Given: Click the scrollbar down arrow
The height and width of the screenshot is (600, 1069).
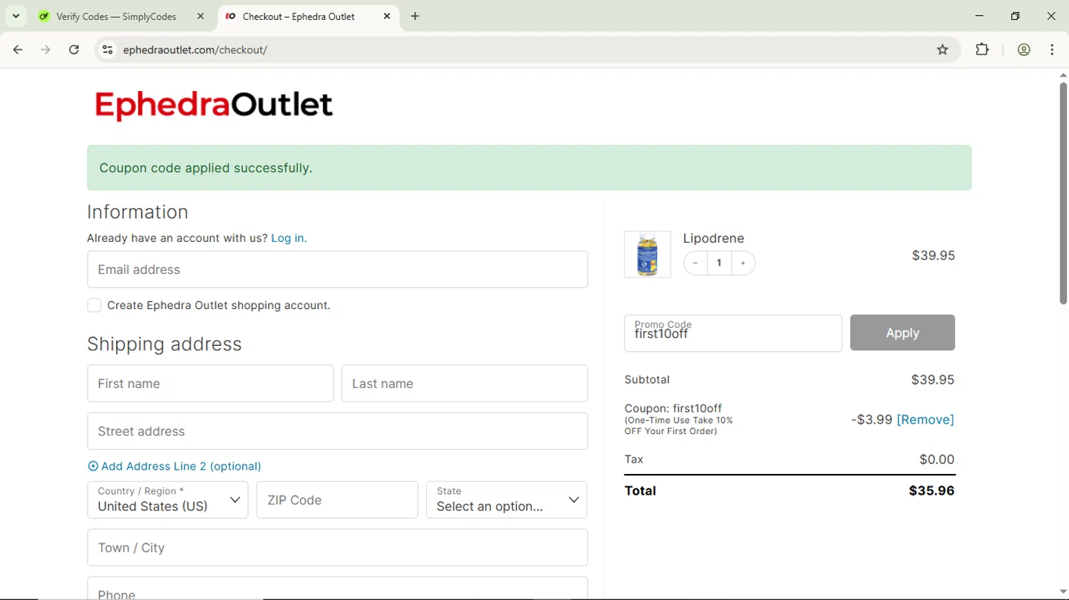Looking at the screenshot, I should click(x=1063, y=592).
